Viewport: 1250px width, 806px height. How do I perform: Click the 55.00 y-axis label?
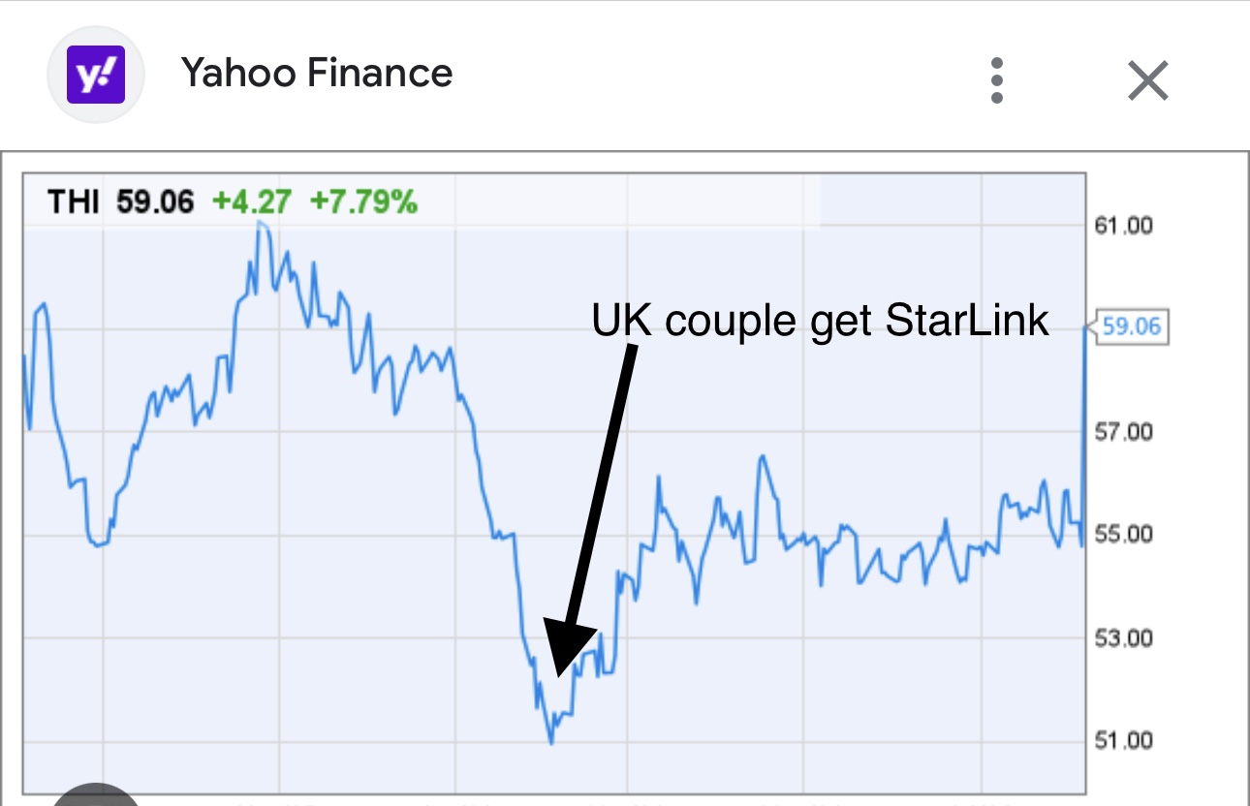coord(1123,535)
